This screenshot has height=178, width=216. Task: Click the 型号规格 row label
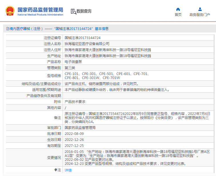click(x=54, y=76)
